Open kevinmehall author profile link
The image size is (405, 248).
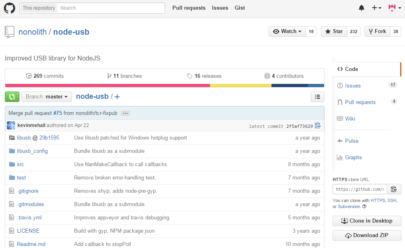(31, 125)
